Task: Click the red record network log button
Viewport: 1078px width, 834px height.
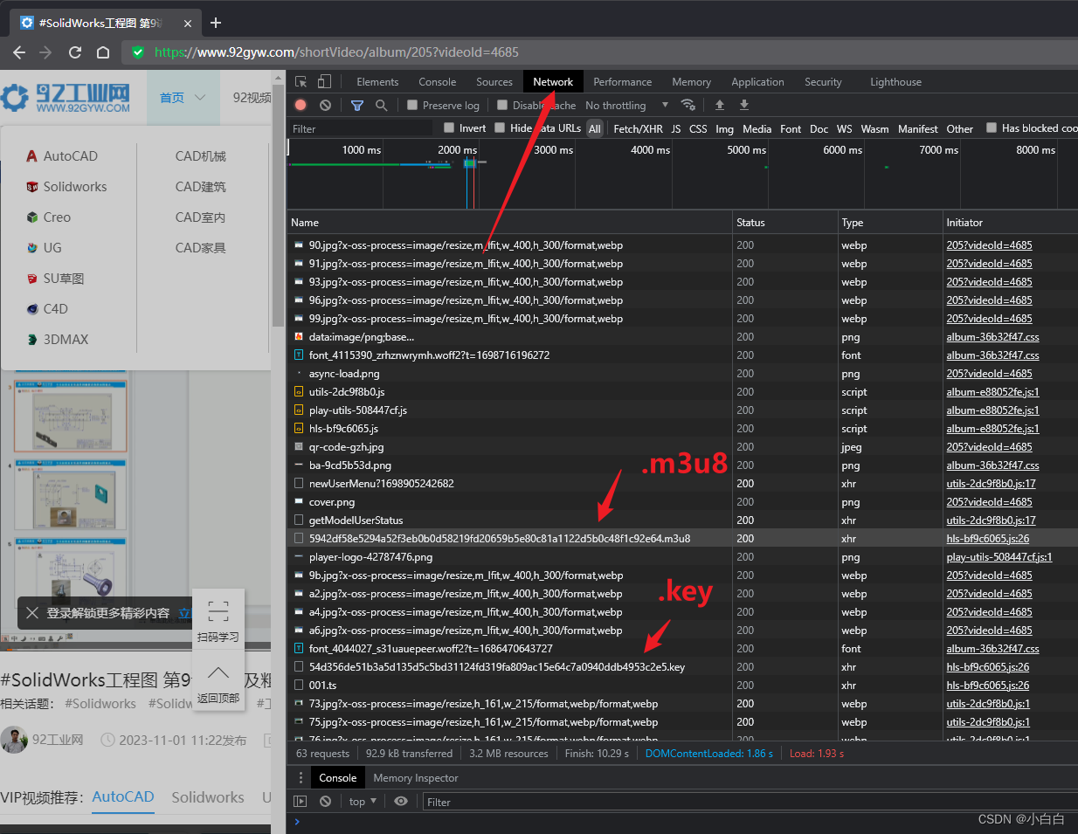Action: coord(301,105)
